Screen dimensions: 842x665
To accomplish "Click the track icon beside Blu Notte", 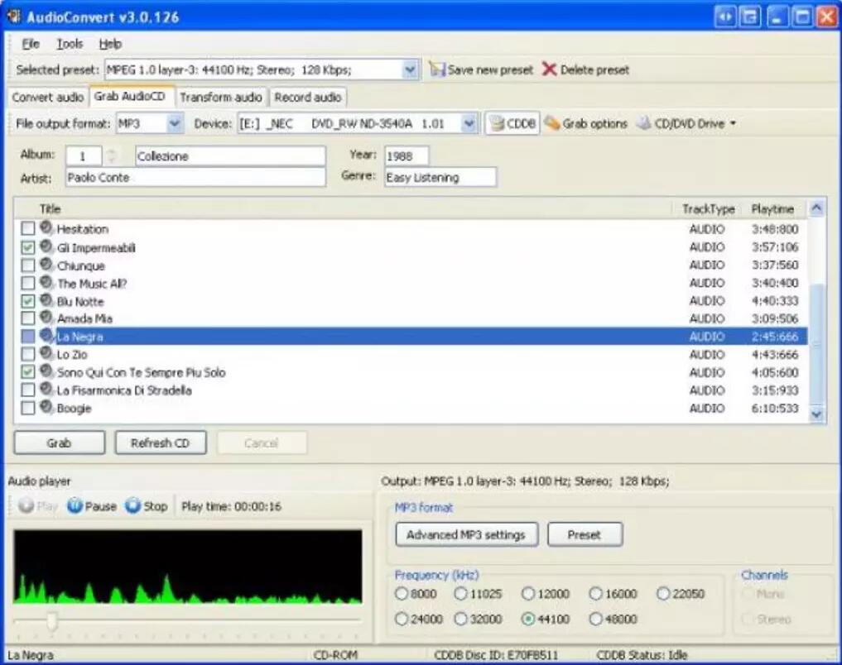I will [46, 300].
